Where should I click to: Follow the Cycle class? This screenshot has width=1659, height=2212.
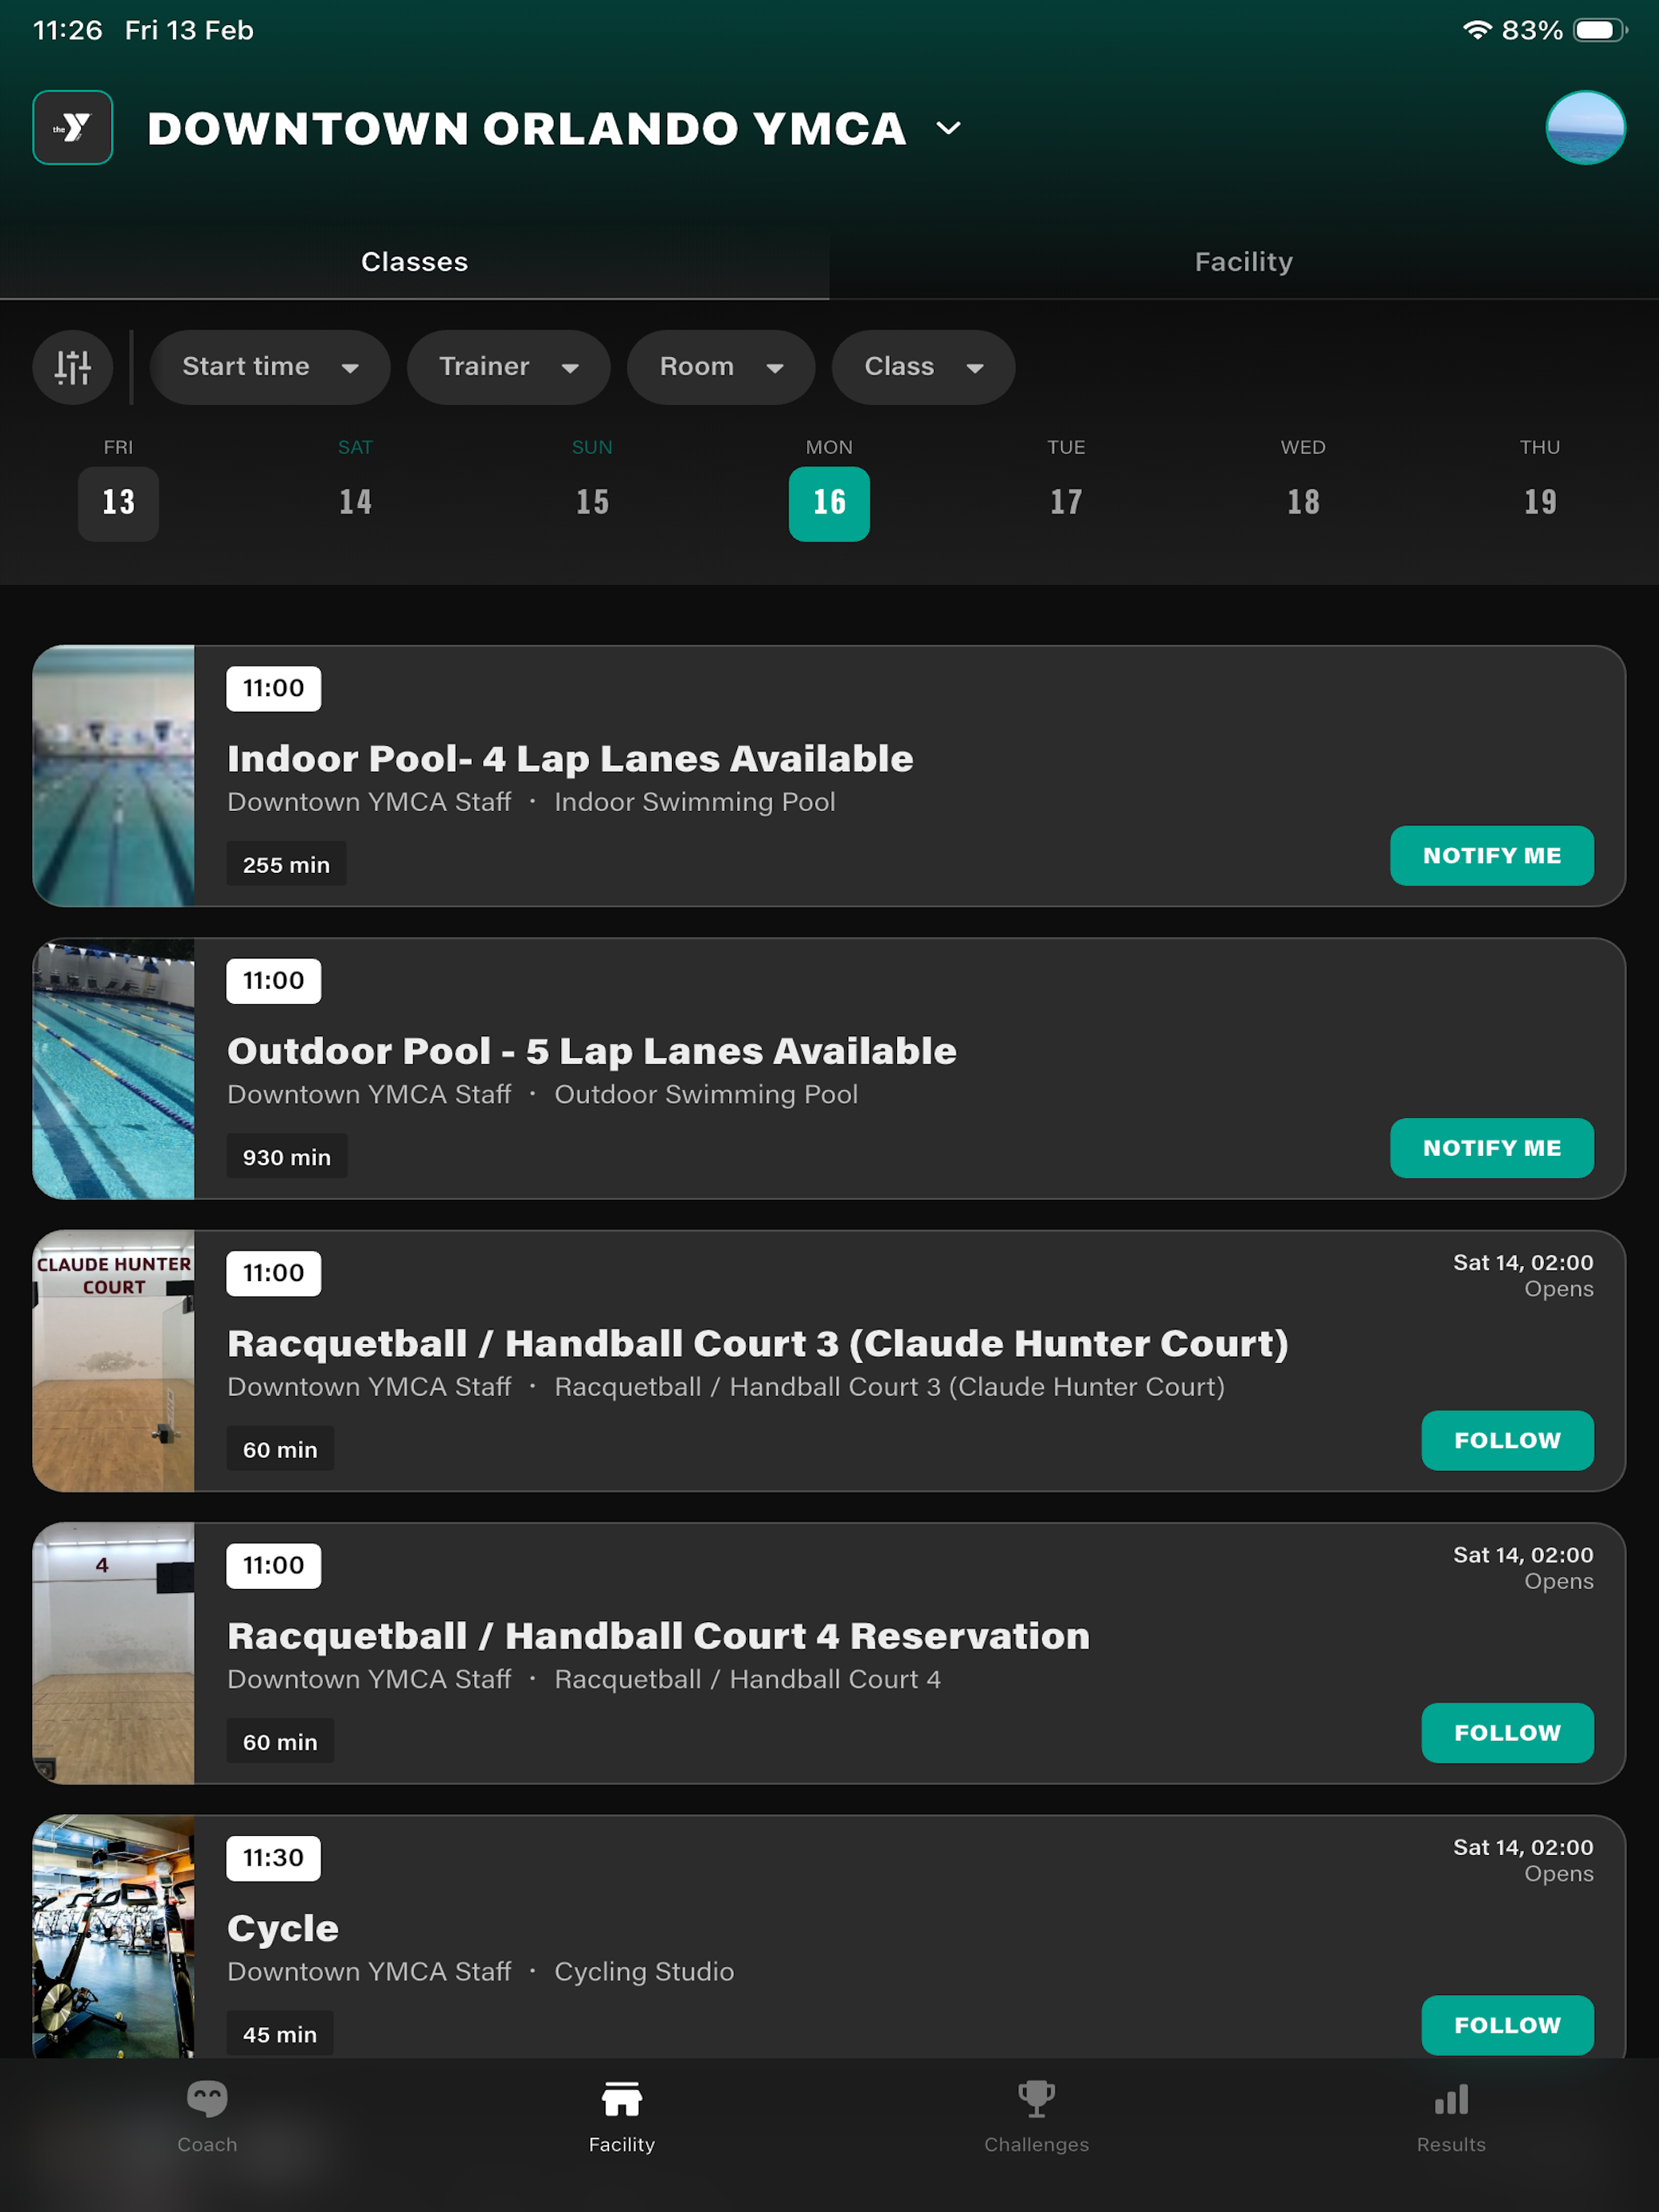(1507, 2025)
